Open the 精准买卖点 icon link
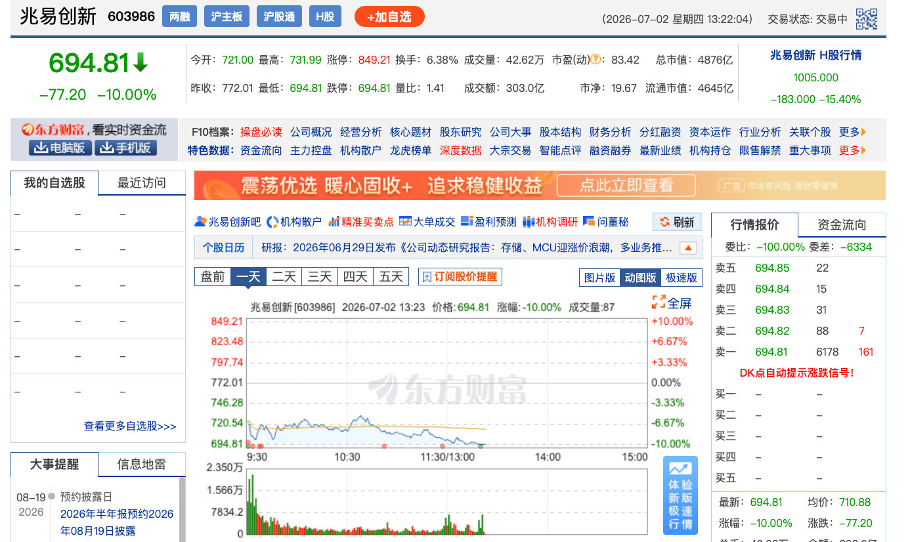This screenshot has height=542, width=910. (x=361, y=222)
